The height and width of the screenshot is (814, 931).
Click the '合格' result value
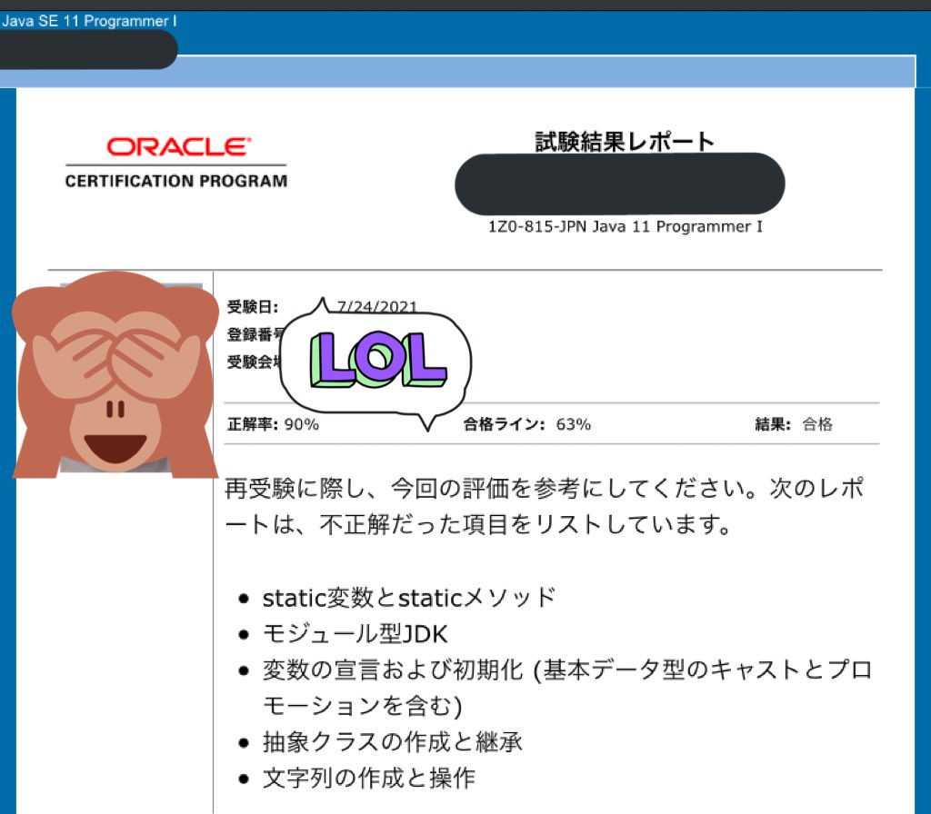coord(817,424)
